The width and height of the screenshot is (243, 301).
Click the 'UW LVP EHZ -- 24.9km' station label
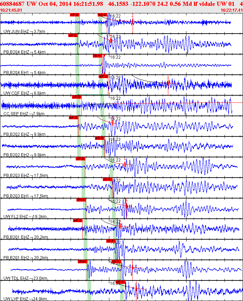[25, 299]
